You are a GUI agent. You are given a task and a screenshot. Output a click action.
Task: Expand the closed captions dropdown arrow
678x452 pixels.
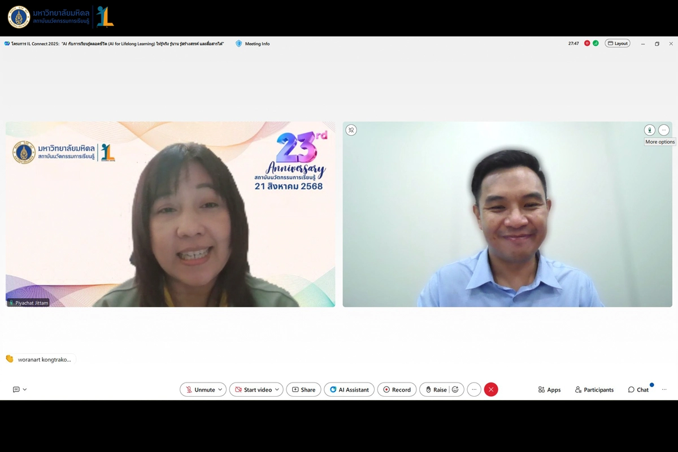click(25, 390)
